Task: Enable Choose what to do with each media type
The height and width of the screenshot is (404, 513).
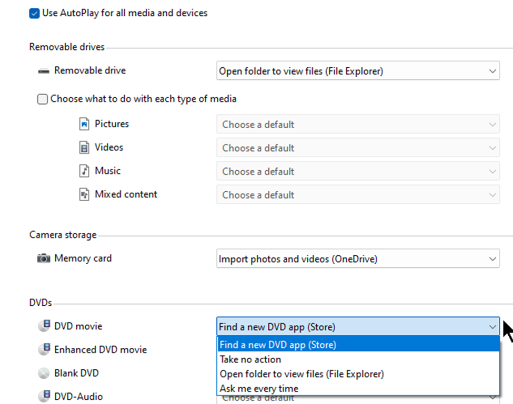Action: click(43, 99)
